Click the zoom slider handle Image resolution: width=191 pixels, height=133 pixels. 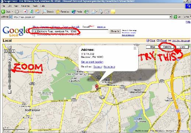10,69
